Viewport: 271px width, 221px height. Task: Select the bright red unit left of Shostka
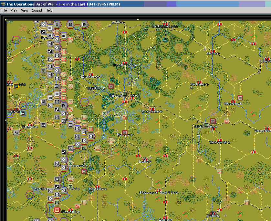57,210
